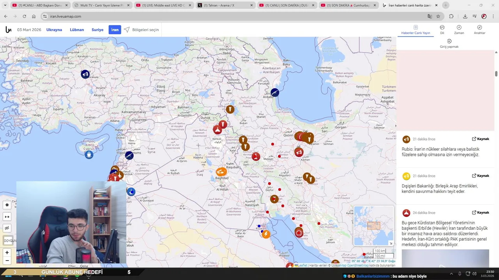Click brown marker near Dezful
This screenshot has height=280, width=499.
point(274,199)
